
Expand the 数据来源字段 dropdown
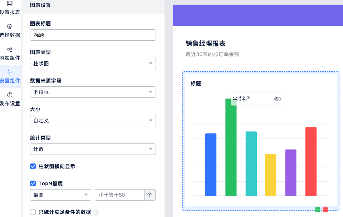point(93,92)
